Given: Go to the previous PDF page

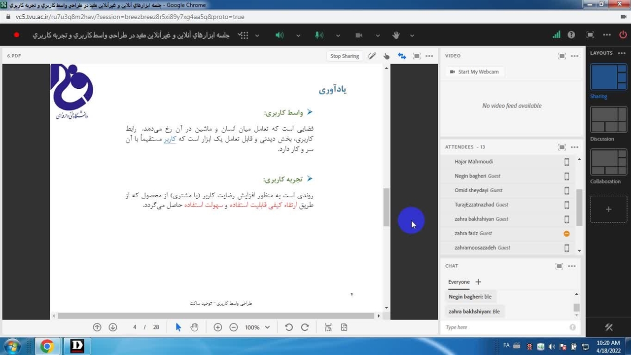Looking at the screenshot, I should tap(97, 327).
